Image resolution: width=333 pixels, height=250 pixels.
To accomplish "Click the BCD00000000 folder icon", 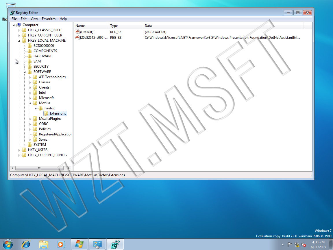I will pos(30,46).
